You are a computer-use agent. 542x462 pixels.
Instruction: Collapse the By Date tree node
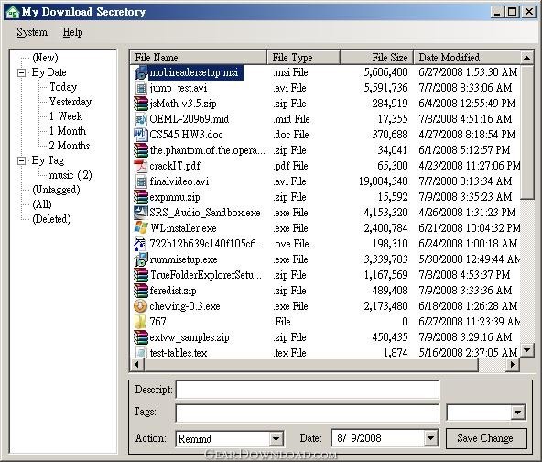pyautogui.click(x=21, y=72)
